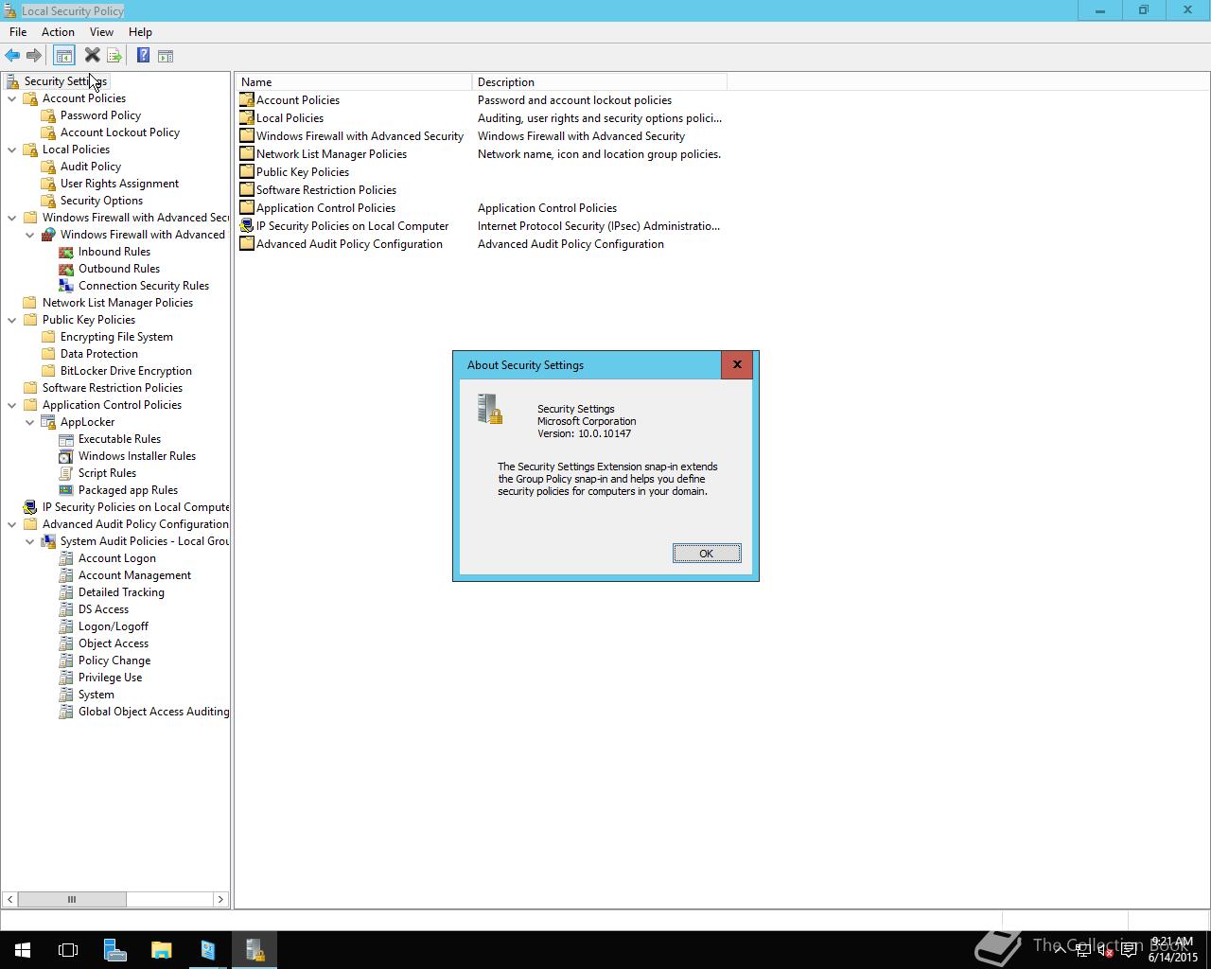Screen dimensions: 1211x969
Task: Open the Windows Start button
Action: coord(23,950)
